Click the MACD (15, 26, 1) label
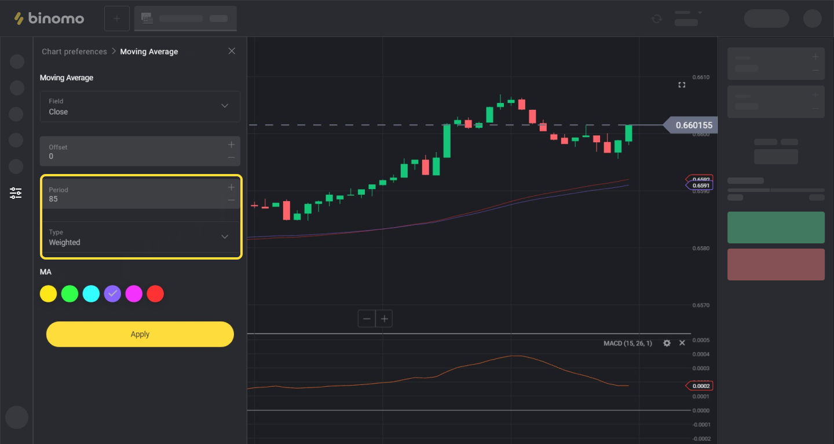The image size is (834, 444). [627, 343]
